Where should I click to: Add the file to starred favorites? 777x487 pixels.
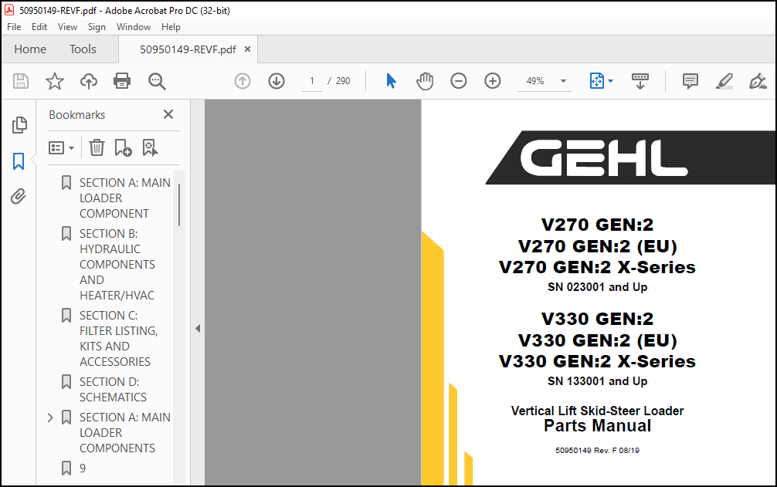point(55,81)
